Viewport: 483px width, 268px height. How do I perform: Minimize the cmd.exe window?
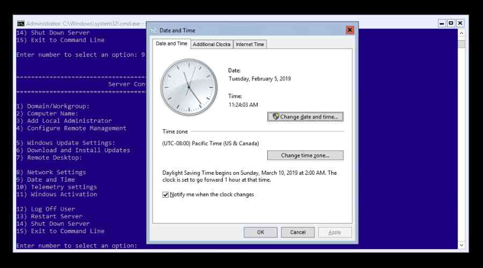[442, 24]
